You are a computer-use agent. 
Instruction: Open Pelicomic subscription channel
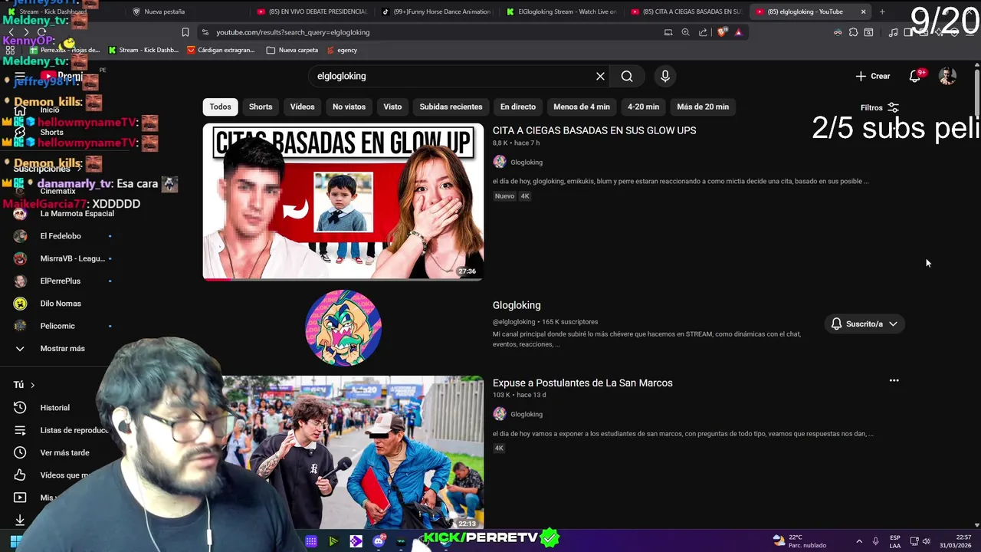coord(57,326)
